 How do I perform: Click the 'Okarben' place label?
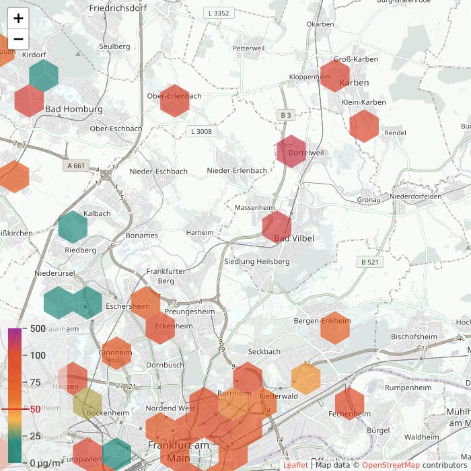coord(320,24)
